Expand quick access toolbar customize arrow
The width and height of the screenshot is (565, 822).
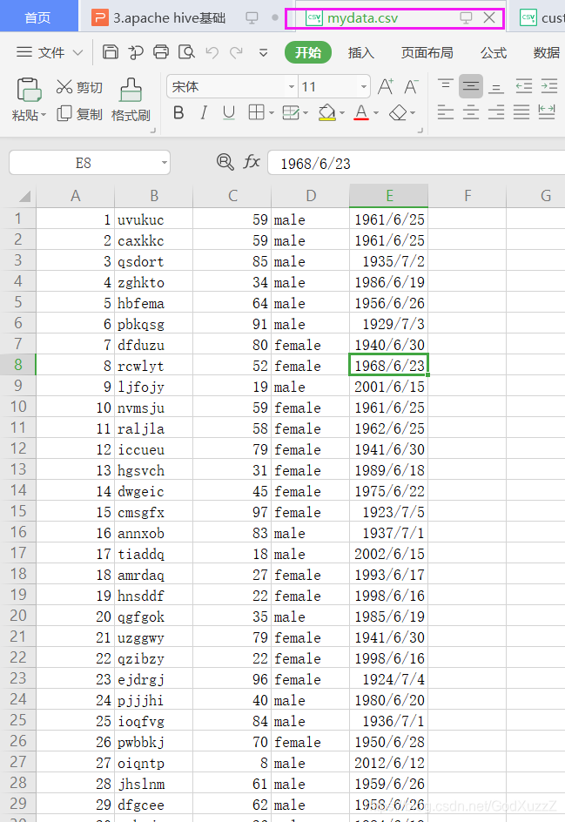pyautogui.click(x=263, y=52)
